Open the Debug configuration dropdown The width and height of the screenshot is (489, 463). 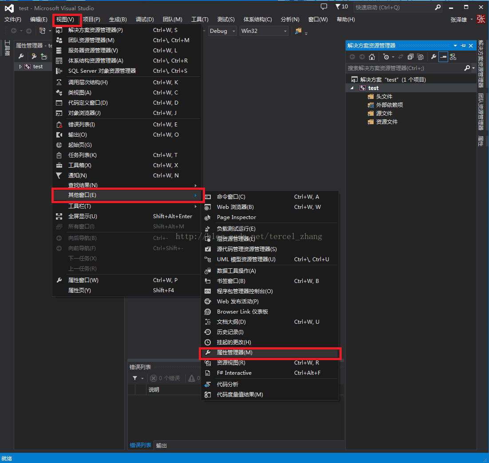(x=222, y=31)
